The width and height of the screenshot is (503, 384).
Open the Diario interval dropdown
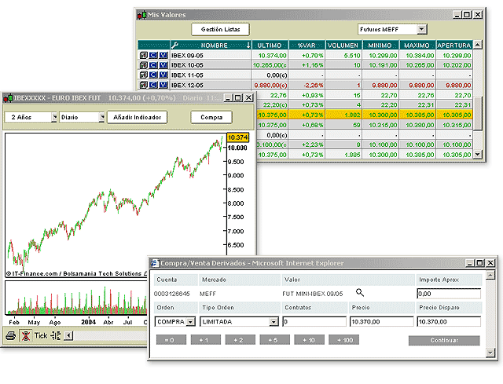(101, 117)
